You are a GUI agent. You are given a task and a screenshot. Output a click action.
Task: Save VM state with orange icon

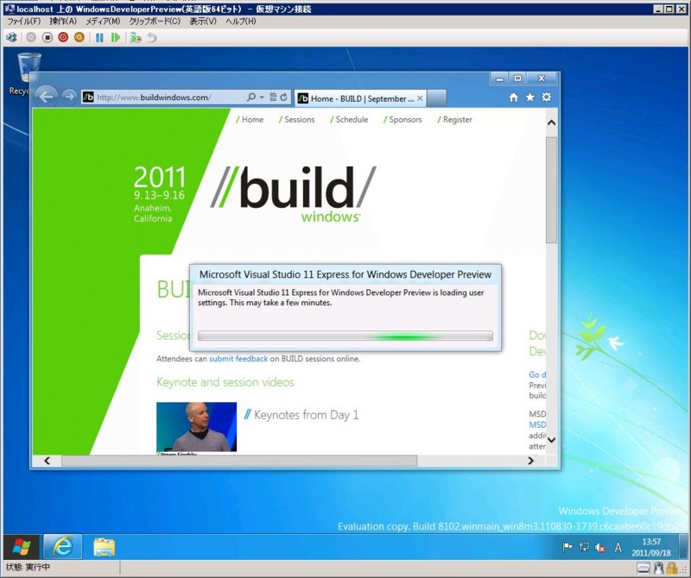[79, 37]
